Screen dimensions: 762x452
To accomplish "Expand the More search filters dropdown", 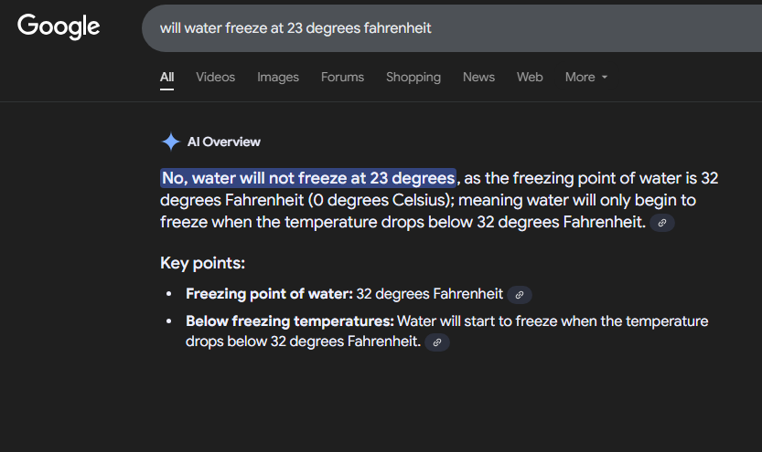I will pyautogui.click(x=586, y=78).
